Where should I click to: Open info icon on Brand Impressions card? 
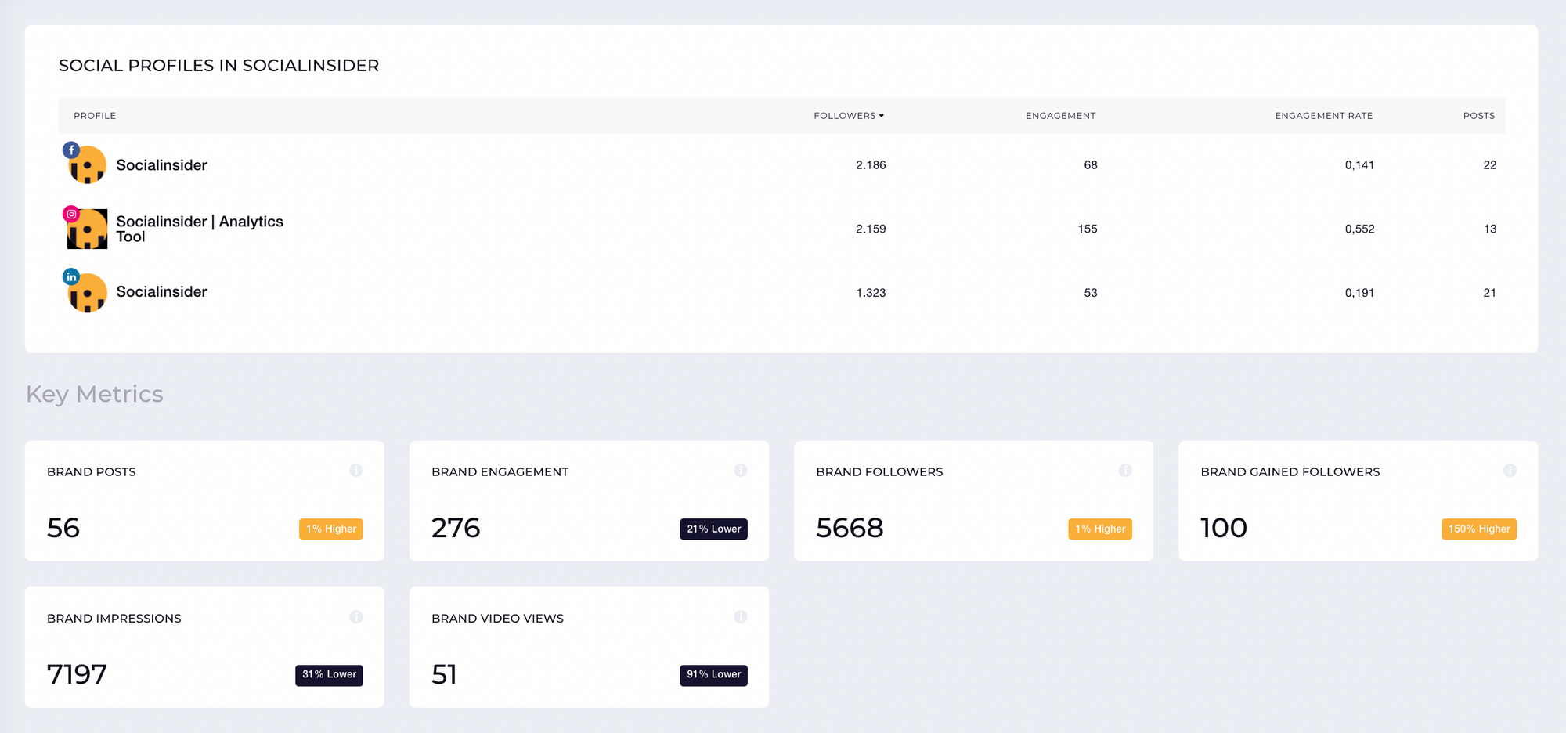point(356,617)
